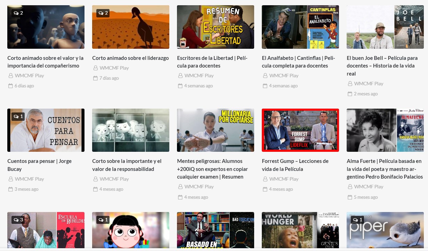The width and height of the screenshot is (428, 251).
Task: Click the calendar icon beside "7 días ago"
Action: [x=95, y=78]
